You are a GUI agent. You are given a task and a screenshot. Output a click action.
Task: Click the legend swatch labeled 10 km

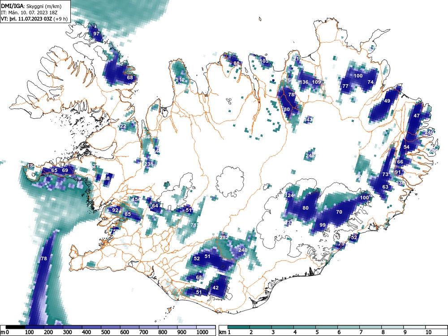pos(436,327)
